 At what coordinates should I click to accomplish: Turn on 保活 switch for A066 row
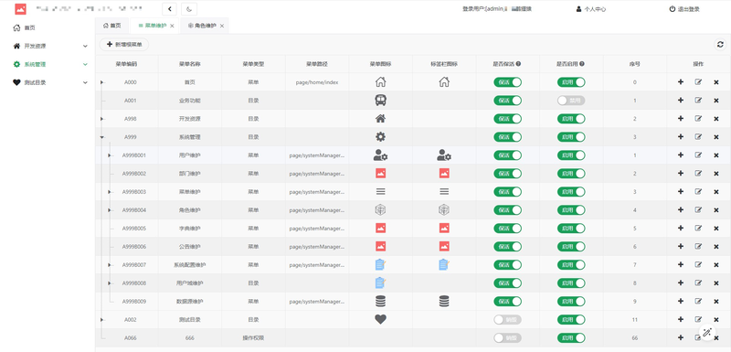click(x=508, y=338)
